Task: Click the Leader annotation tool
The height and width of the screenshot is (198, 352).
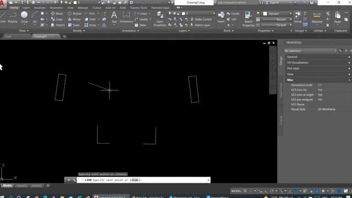Action: click(141, 19)
